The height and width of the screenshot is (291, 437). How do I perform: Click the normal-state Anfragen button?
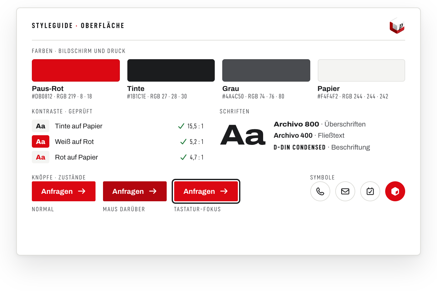(x=64, y=191)
